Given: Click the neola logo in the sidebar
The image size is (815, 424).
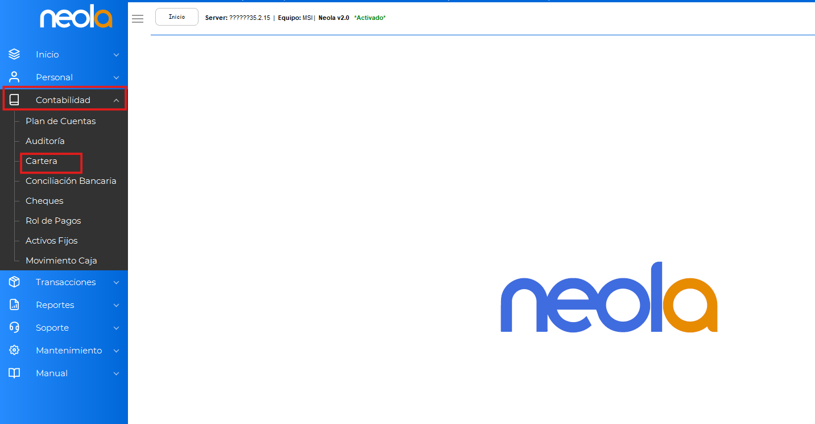Looking at the screenshot, I should (76, 18).
